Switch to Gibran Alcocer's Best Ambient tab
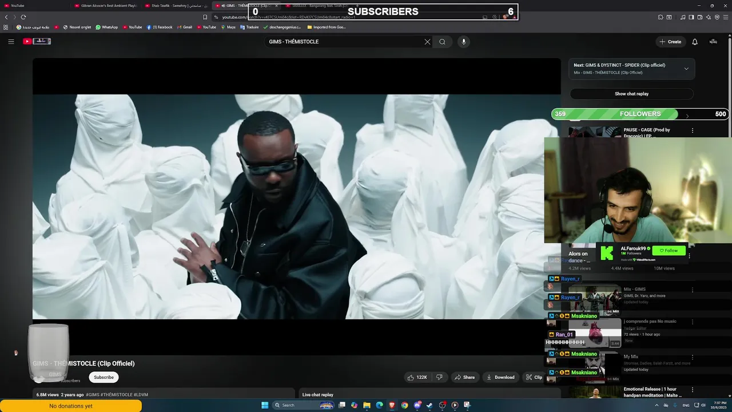 [x=106, y=6]
